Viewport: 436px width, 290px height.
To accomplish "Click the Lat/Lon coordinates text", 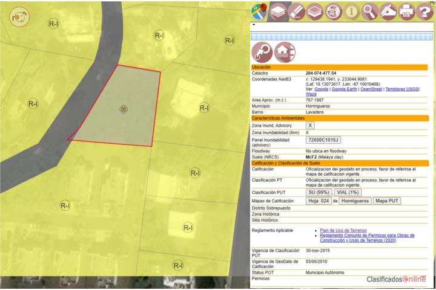I will coord(343,84).
